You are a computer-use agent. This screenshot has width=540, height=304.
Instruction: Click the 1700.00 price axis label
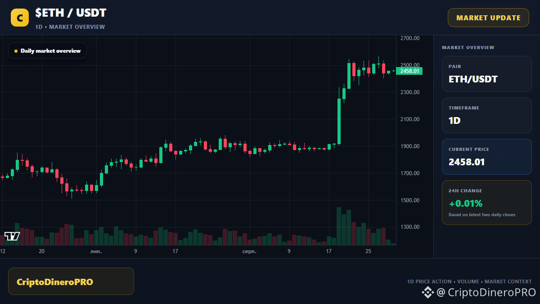coord(410,173)
